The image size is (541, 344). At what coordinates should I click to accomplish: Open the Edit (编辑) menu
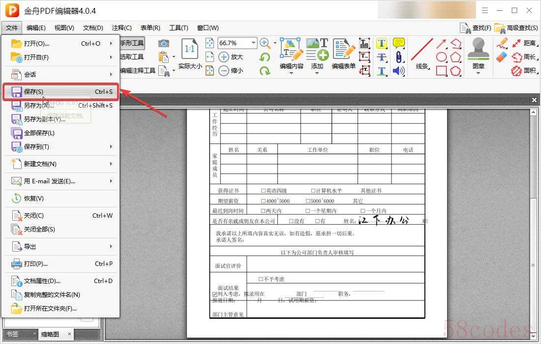click(x=36, y=28)
